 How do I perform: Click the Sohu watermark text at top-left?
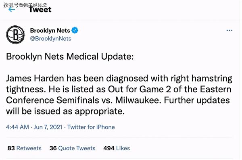[x=25, y=5]
